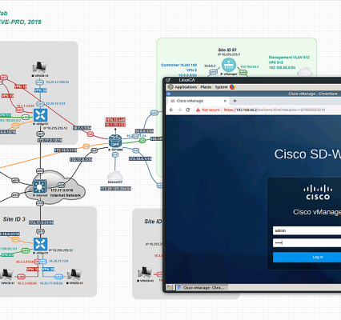
Task: Select the vEdge31 router node in Site ID 3
Action: pyautogui.click(x=41, y=244)
